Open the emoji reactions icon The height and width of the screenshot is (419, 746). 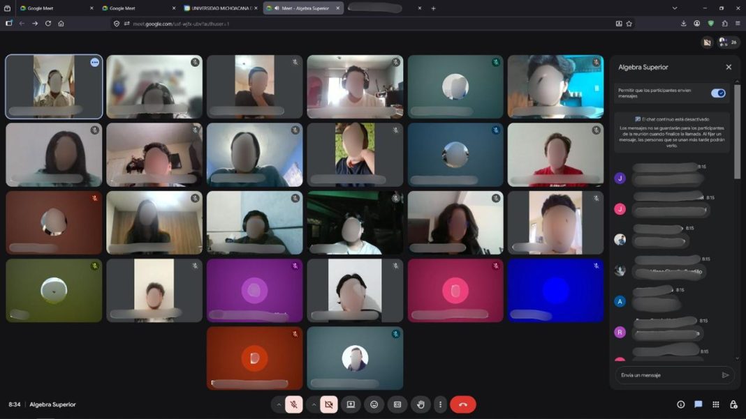374,404
